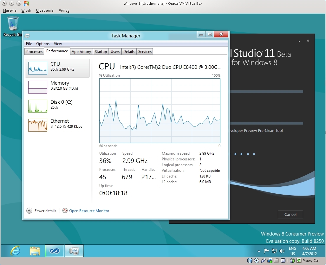The image size is (326, 265).
Task: Open File Explorer from the taskbar
Action: click(x=35, y=251)
